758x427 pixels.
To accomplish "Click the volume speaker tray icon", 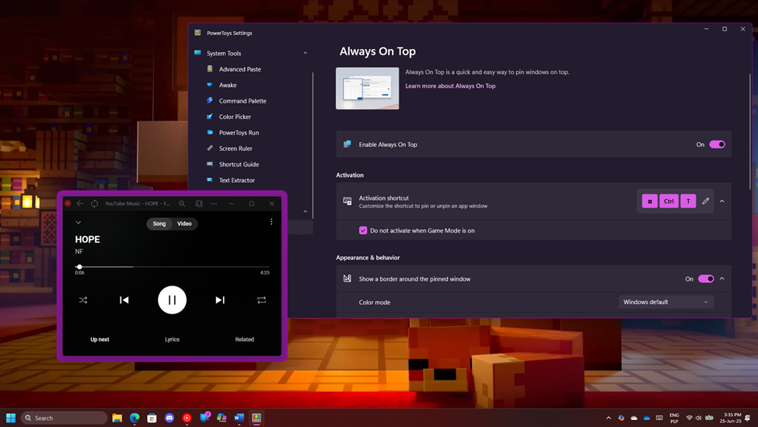I will (x=699, y=418).
